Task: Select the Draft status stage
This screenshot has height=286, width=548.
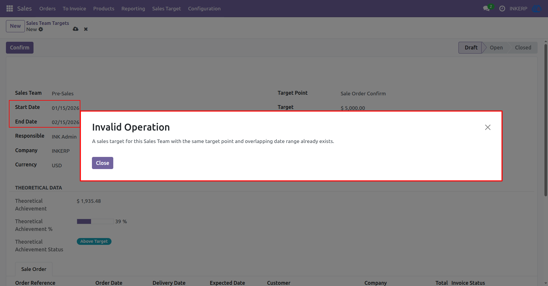Action: [x=471, y=48]
